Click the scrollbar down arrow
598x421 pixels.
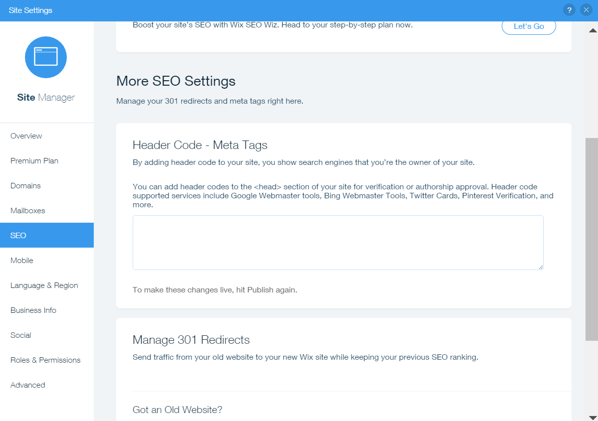click(593, 418)
